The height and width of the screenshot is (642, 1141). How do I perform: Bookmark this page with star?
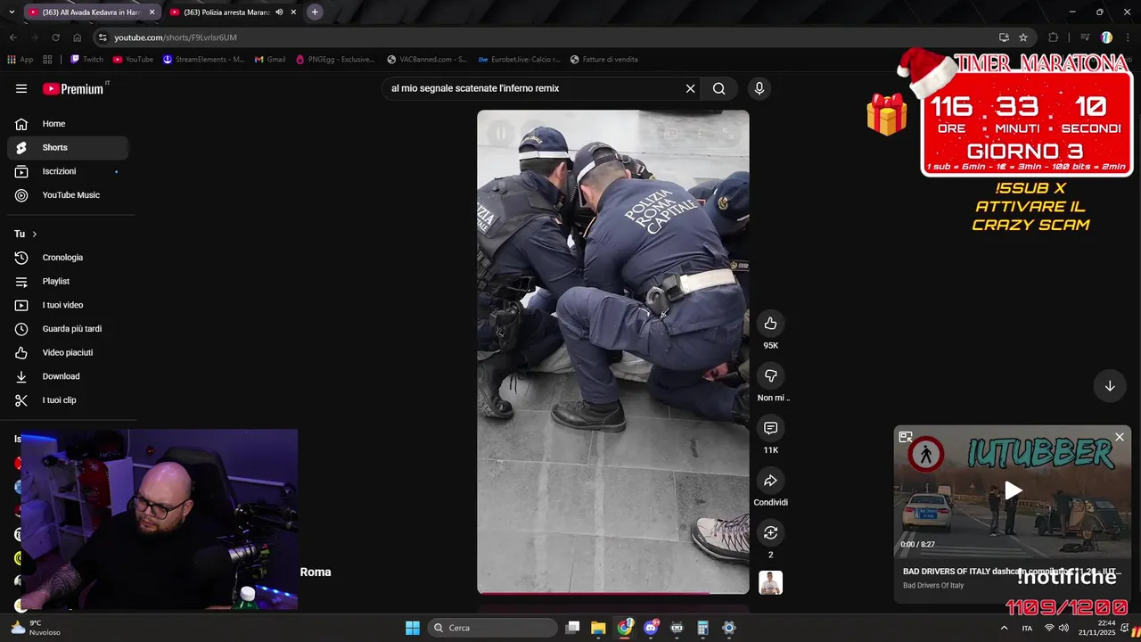click(1023, 37)
